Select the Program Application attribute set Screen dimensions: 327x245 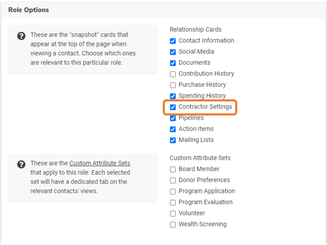(173, 191)
